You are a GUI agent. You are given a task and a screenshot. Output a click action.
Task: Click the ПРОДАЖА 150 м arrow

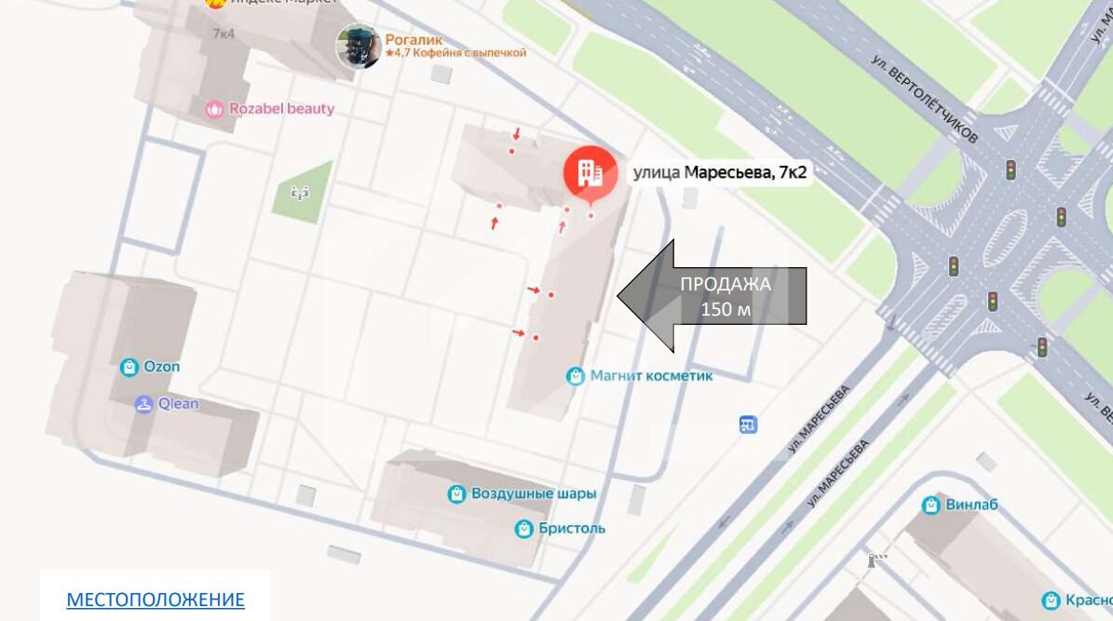tap(712, 296)
